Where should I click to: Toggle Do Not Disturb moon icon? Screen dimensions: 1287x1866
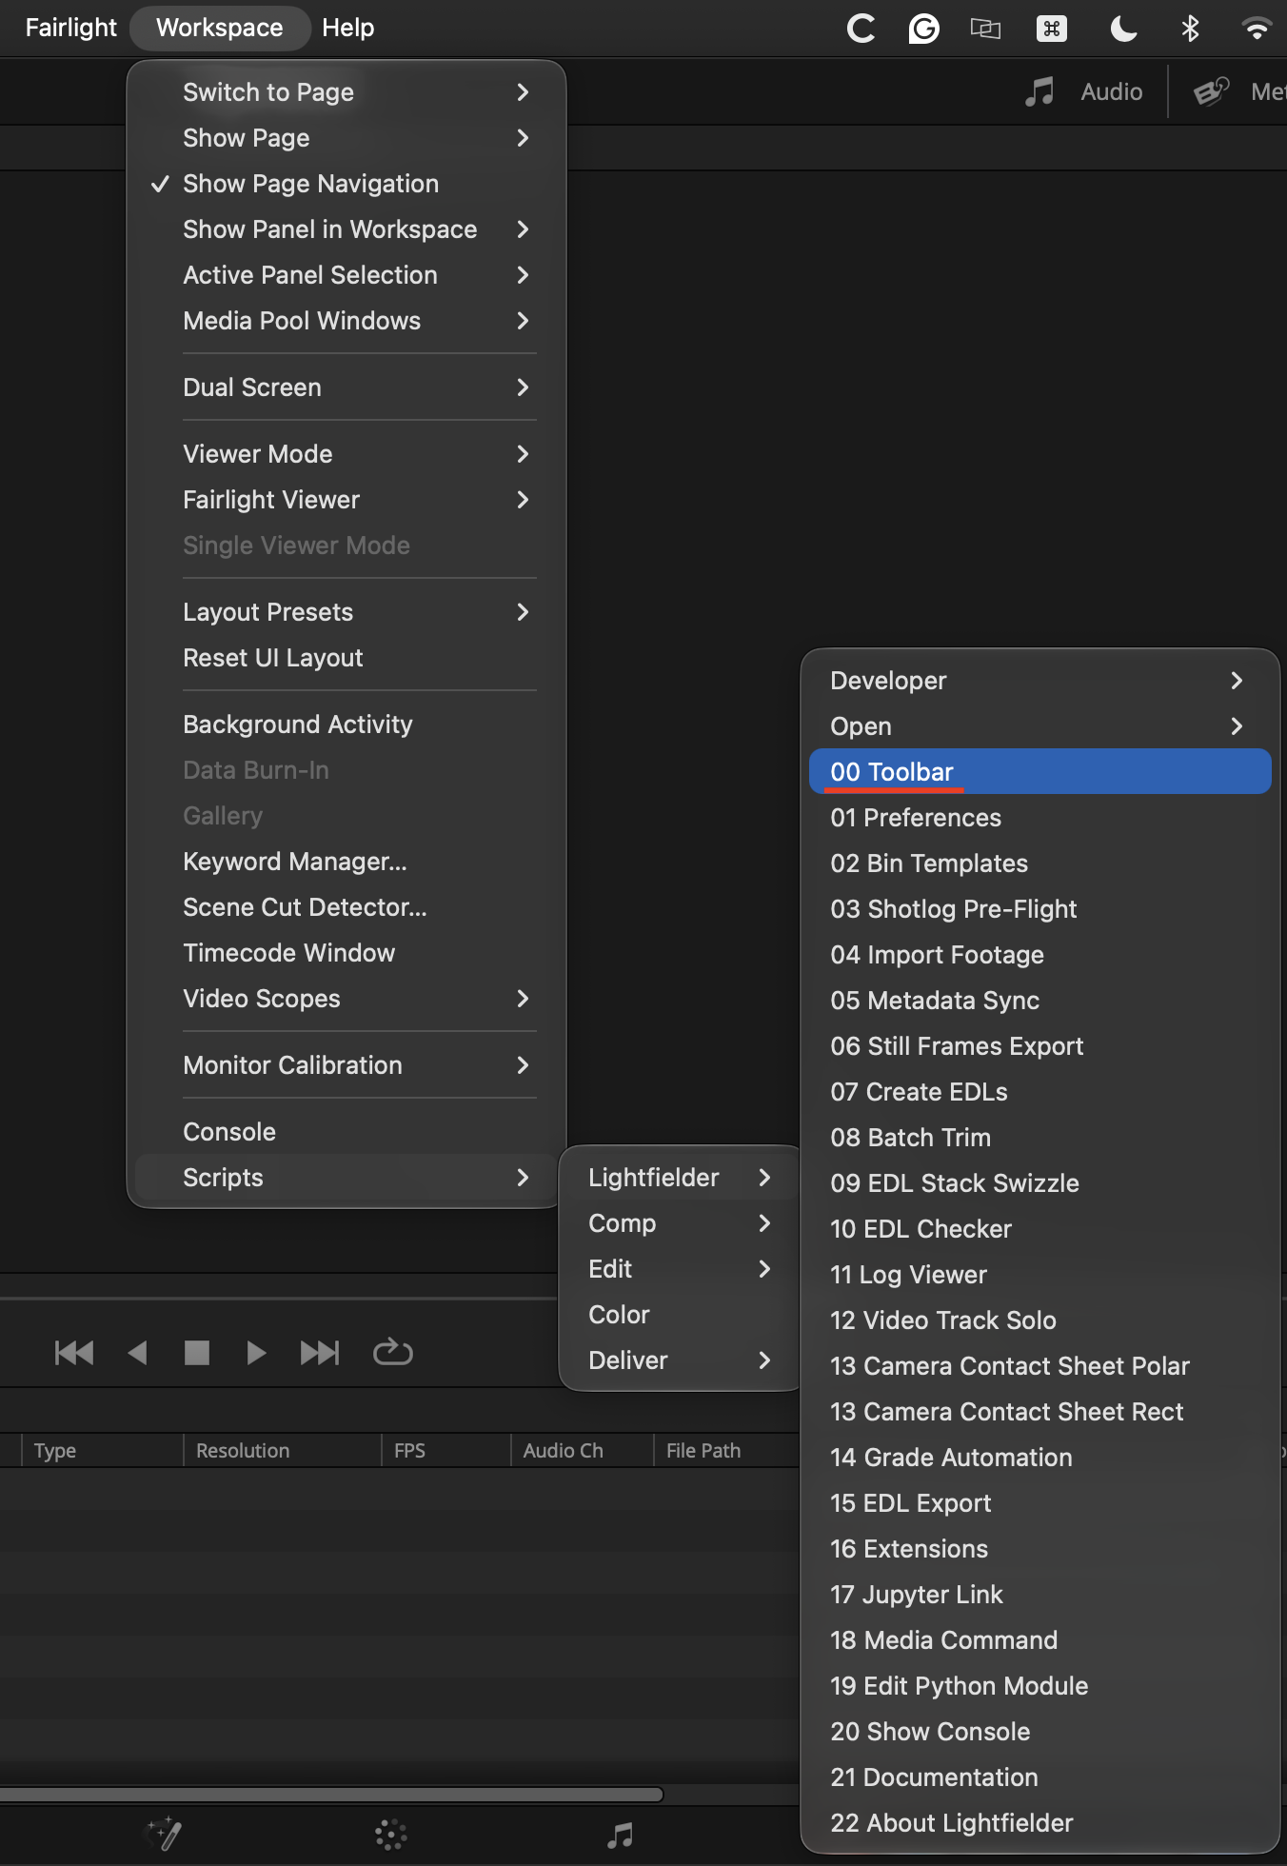1123,29
